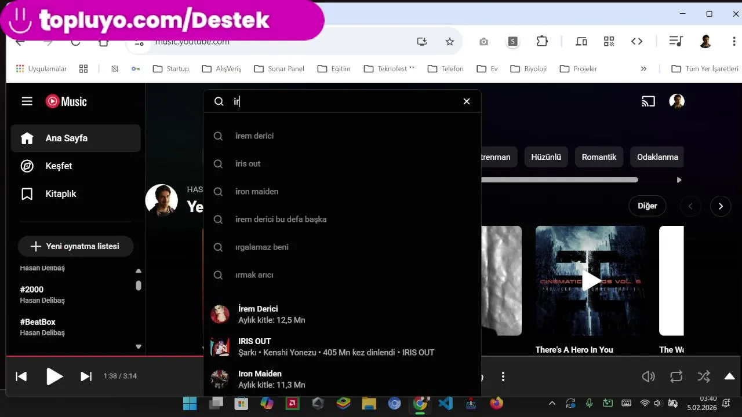
Task: Open Projeler bookmarks folder
Action: (x=579, y=69)
